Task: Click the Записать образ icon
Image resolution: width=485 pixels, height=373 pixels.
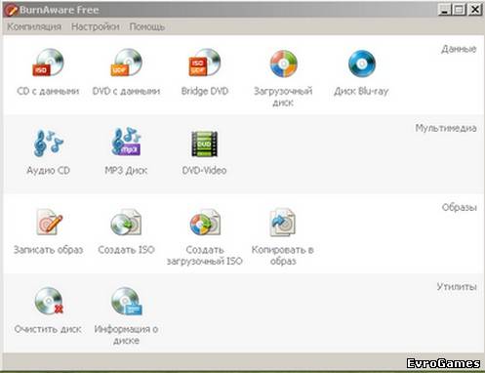Action: (x=49, y=222)
